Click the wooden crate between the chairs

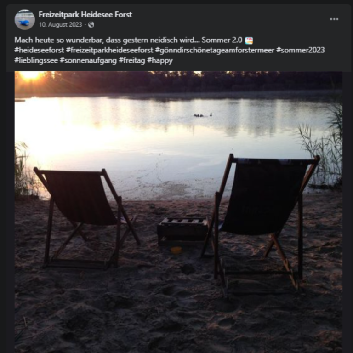click(x=183, y=232)
